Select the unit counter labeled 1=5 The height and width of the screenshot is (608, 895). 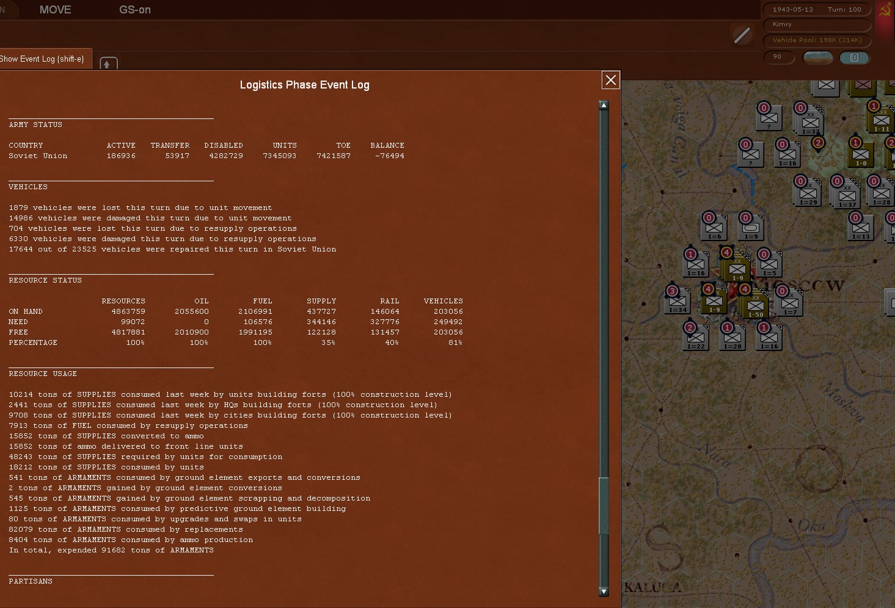tap(769, 264)
